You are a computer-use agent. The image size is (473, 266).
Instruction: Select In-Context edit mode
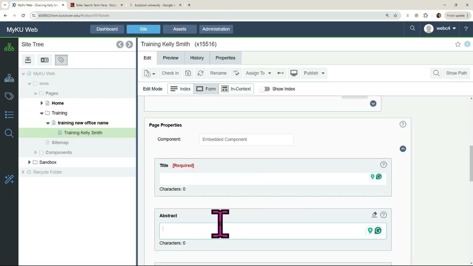pyautogui.click(x=236, y=89)
